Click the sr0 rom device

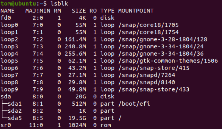(6, 125)
